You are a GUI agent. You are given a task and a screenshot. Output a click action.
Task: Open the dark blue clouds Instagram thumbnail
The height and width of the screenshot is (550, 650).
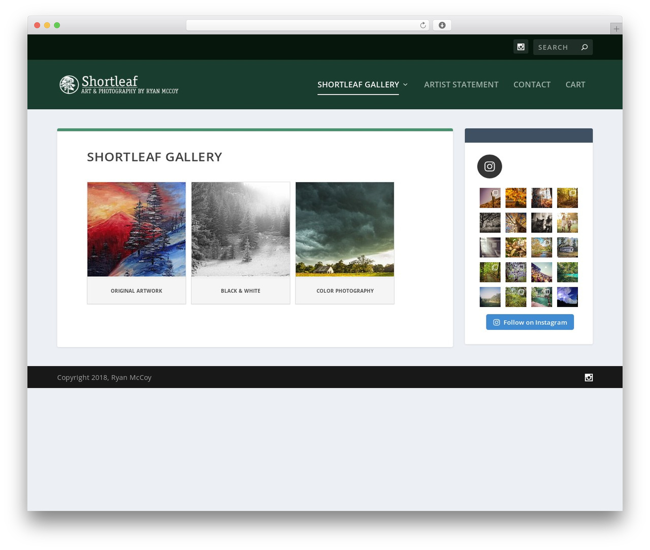[x=567, y=297]
